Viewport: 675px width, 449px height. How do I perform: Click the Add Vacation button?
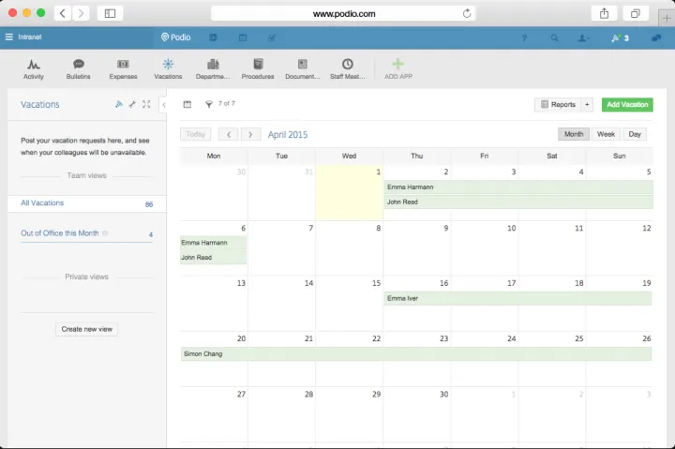[x=627, y=105]
